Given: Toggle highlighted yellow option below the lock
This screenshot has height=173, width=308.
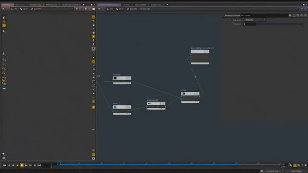Looking at the screenshot, I should tap(94, 37).
